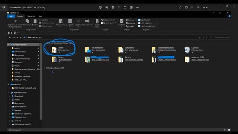This screenshot has width=238, height=134.
Task: Switch to the Поделиться ribbon tab
Action: point(31,16)
